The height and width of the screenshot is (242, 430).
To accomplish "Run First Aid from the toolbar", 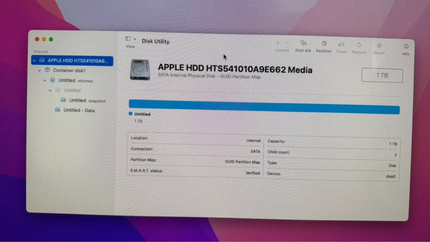I will click(x=303, y=46).
